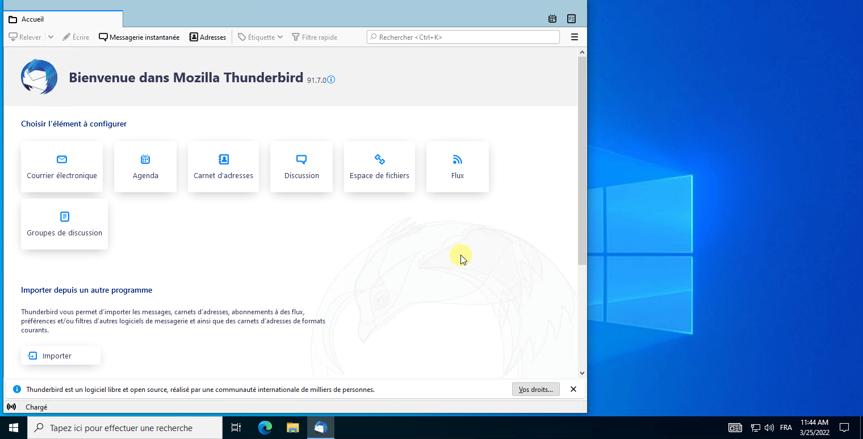The height and width of the screenshot is (439, 863).
Task: Expand the Relever dropdown arrow
Action: [x=51, y=37]
